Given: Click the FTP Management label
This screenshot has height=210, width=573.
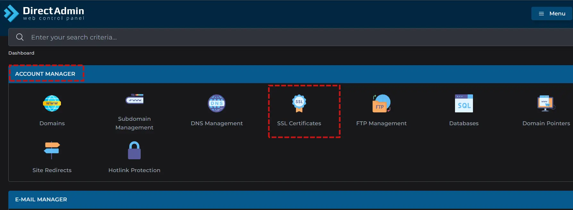Looking at the screenshot, I should [x=382, y=123].
